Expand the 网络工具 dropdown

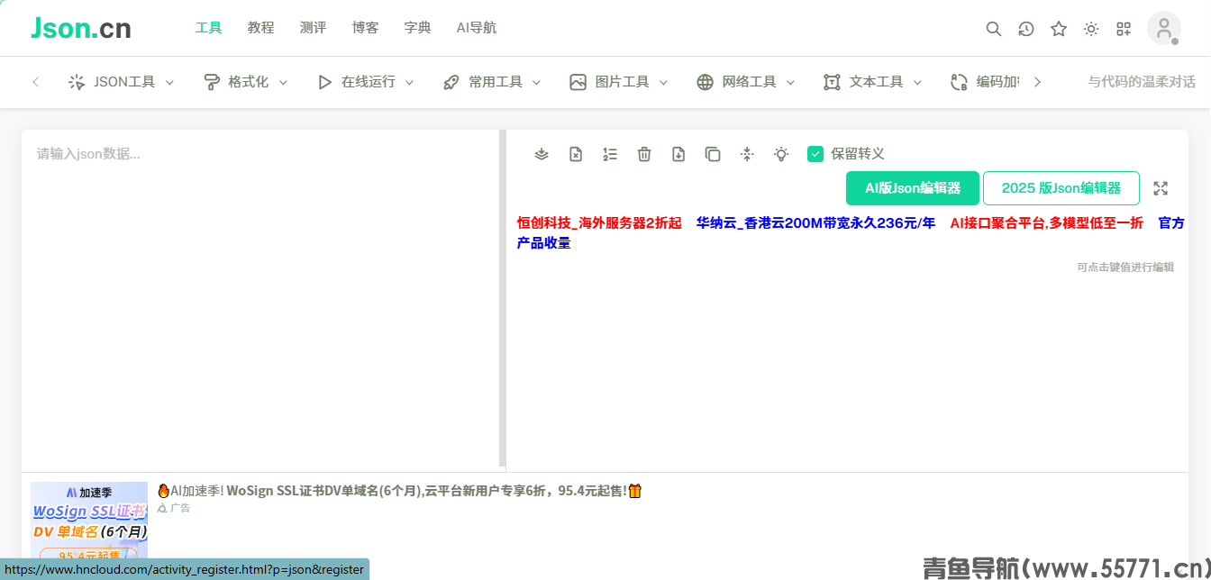click(790, 82)
